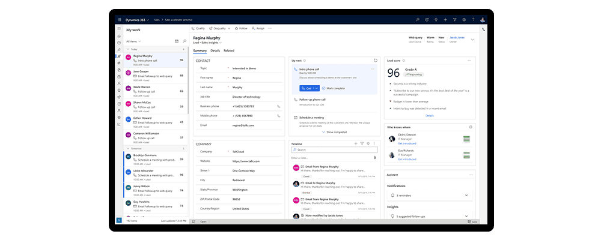
Task: Click the plus icon in the top bar
Action: tap(445, 20)
